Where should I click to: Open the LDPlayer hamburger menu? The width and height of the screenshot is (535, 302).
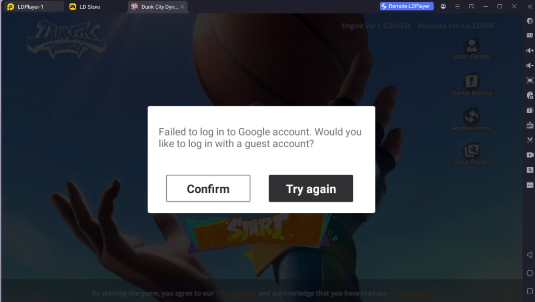pyautogui.click(x=458, y=6)
